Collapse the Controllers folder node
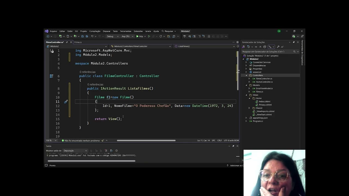The width and height of the screenshot is (349, 196). 246,75
